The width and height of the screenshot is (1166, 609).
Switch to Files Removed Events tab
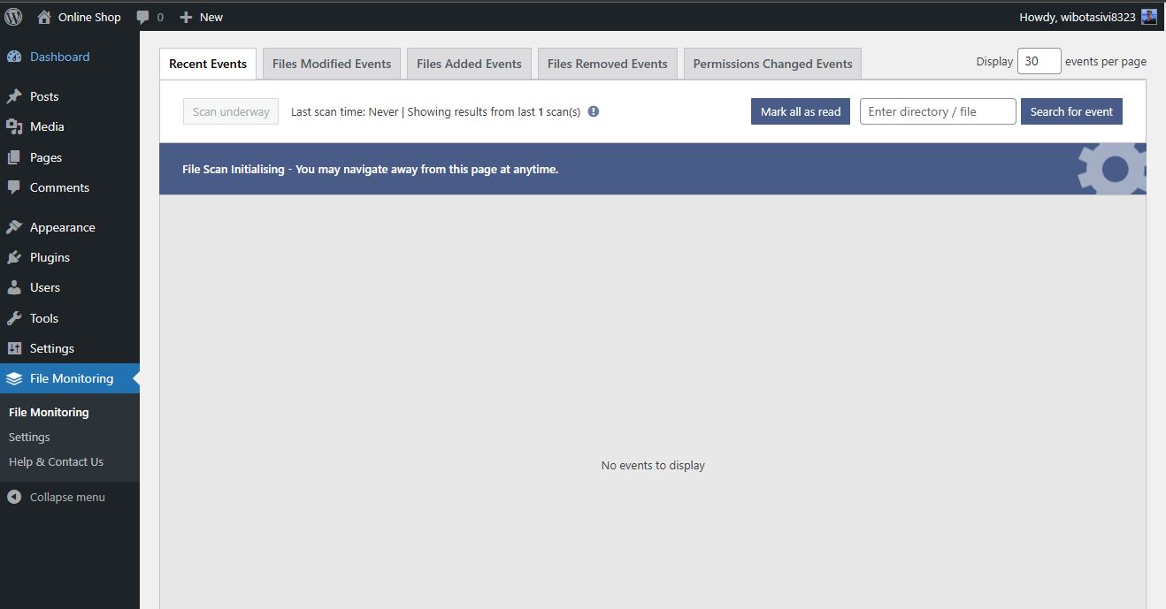pyautogui.click(x=608, y=64)
